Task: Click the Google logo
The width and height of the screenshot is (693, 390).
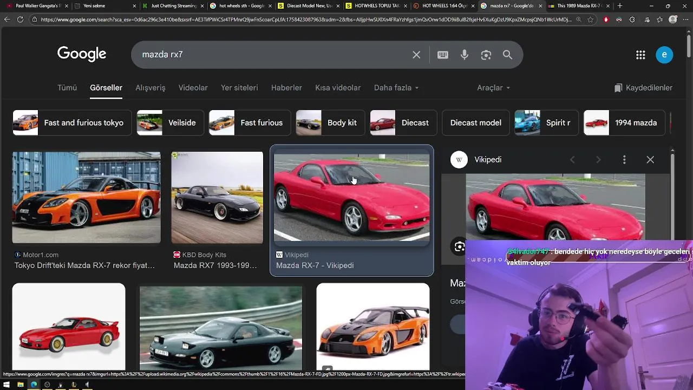Action: click(x=82, y=54)
